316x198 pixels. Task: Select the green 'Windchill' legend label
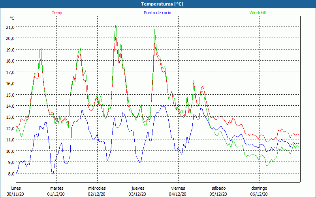click(x=258, y=13)
